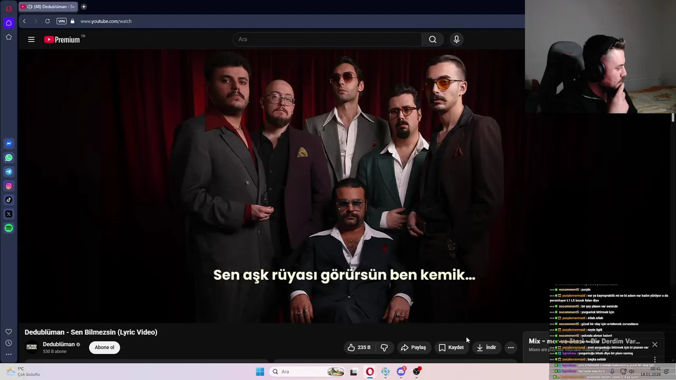Open the black recording app taskbar icon
The height and width of the screenshot is (380, 676).
point(417,372)
